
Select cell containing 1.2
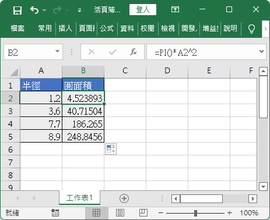[x=41, y=98]
